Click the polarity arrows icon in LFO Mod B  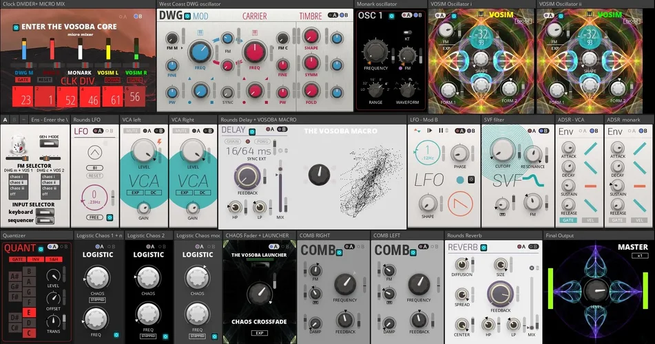click(x=417, y=131)
